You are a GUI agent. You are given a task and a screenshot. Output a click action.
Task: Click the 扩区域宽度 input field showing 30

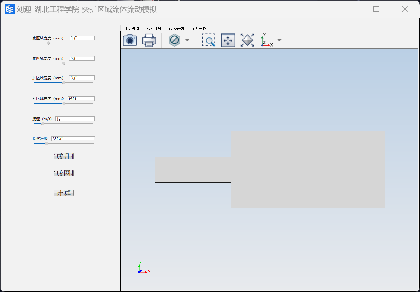coord(82,78)
